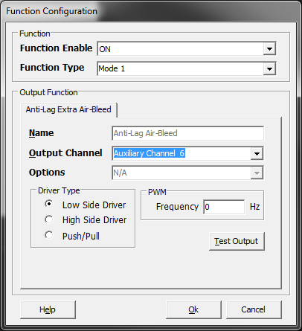Open the Function Enable dropdown arrow
This screenshot has width=302, height=331.
coord(269,49)
